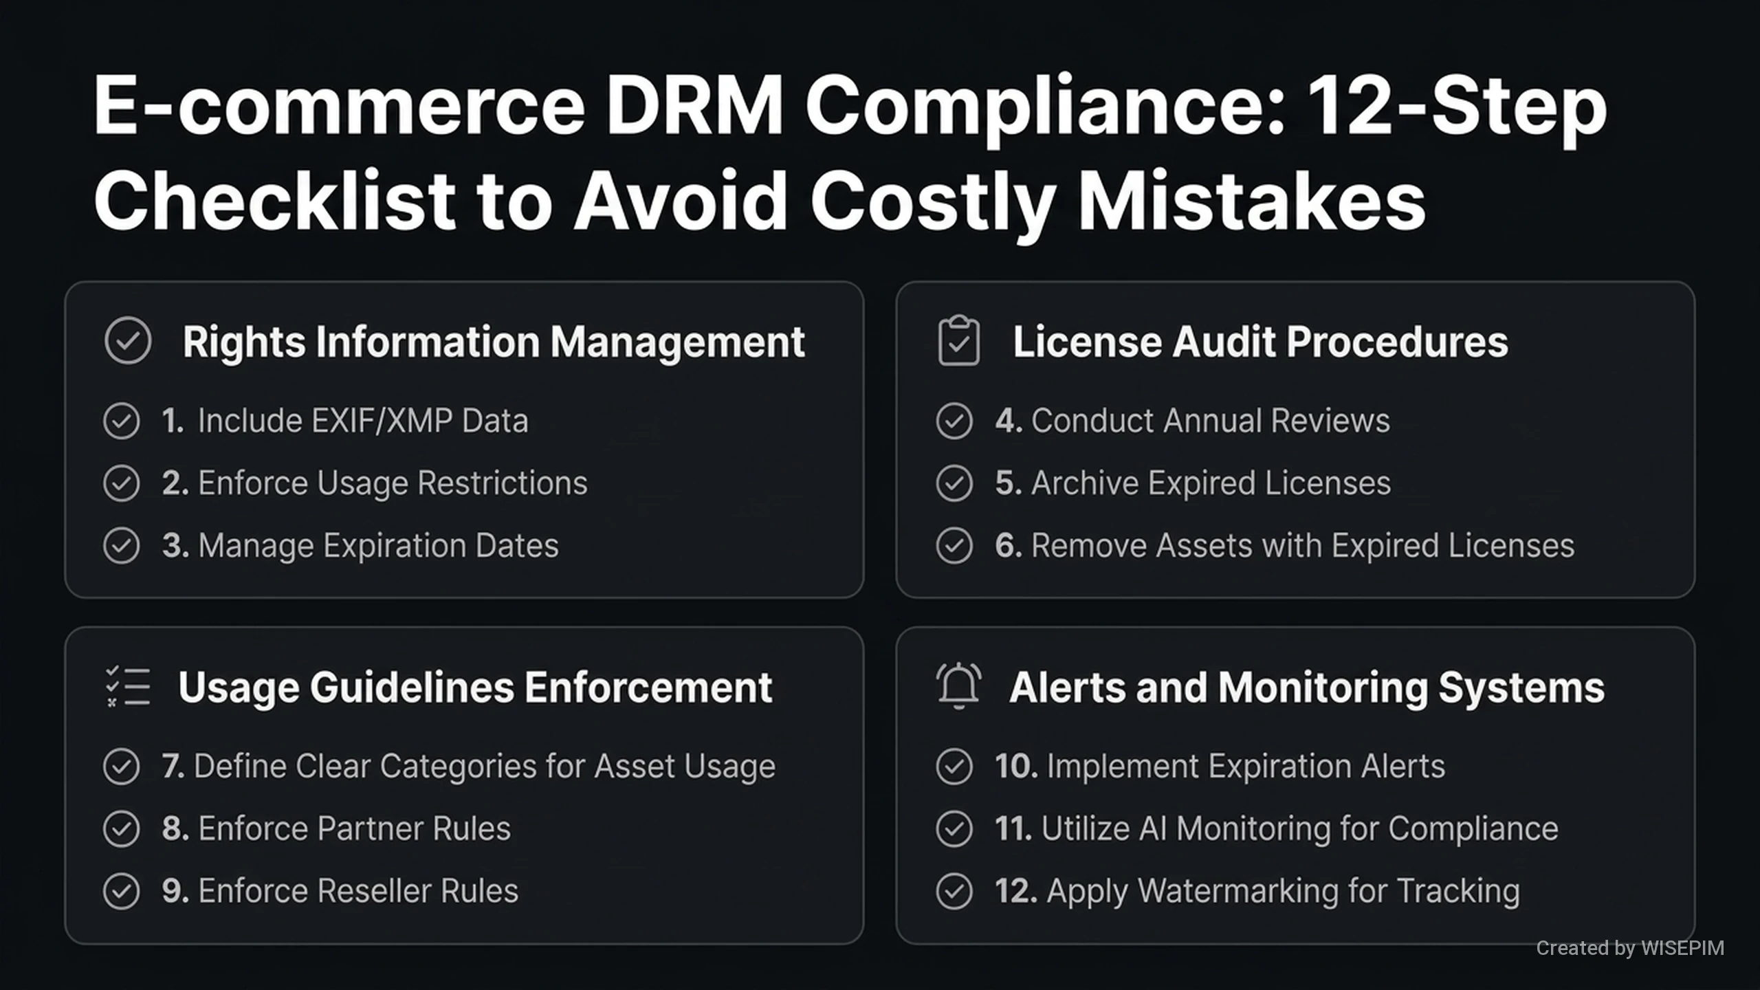Click the E-commerce DRM Compliance main title

pyautogui.click(x=850, y=153)
